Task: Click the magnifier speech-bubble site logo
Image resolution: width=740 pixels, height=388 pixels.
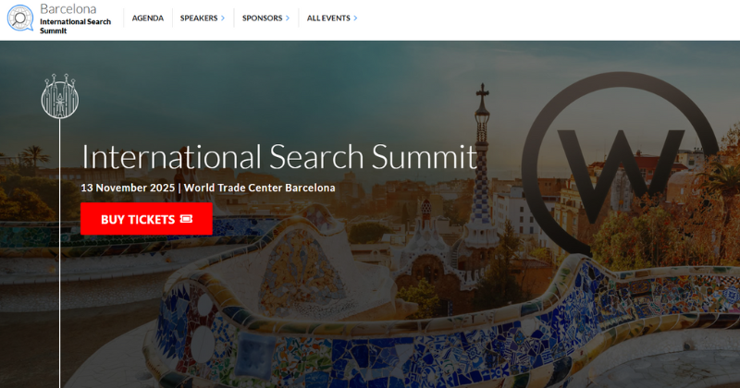Action: [x=20, y=18]
